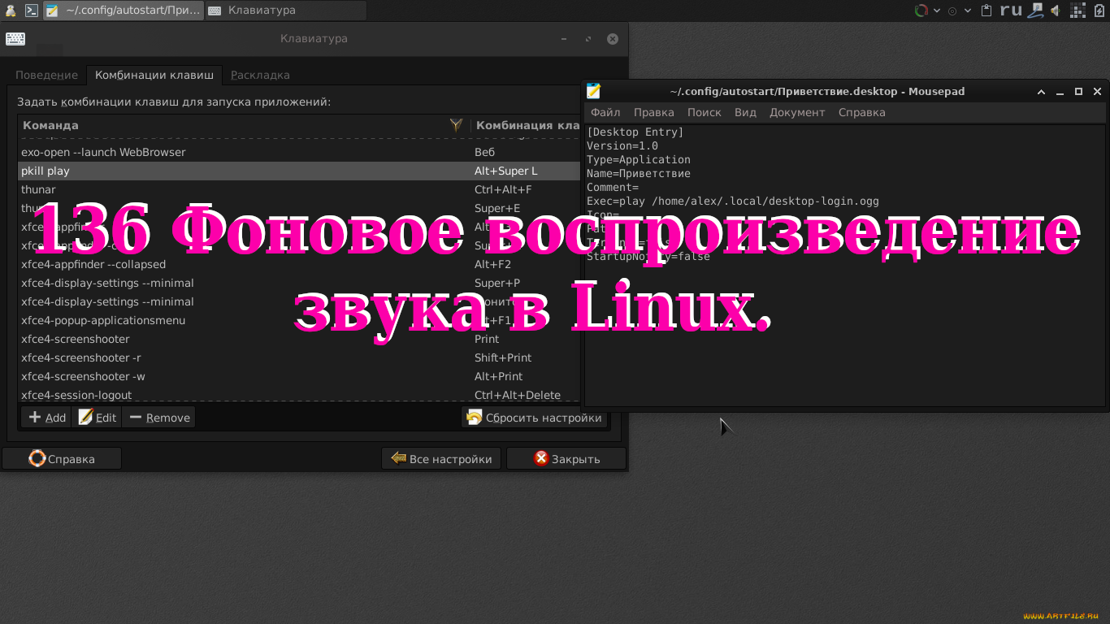1110x624 pixels.
Task: Remove the selected shortcut
Action: click(158, 418)
